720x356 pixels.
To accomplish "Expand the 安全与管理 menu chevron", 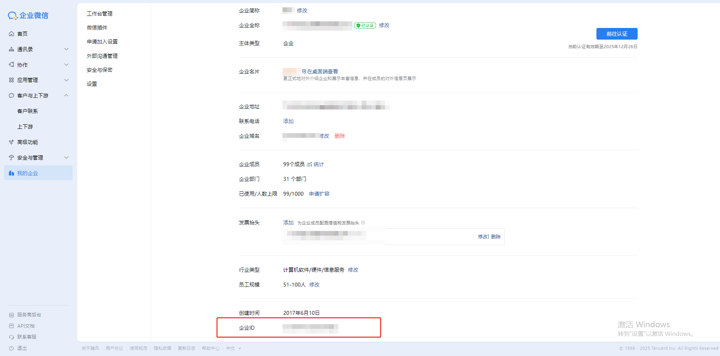I will pos(66,158).
